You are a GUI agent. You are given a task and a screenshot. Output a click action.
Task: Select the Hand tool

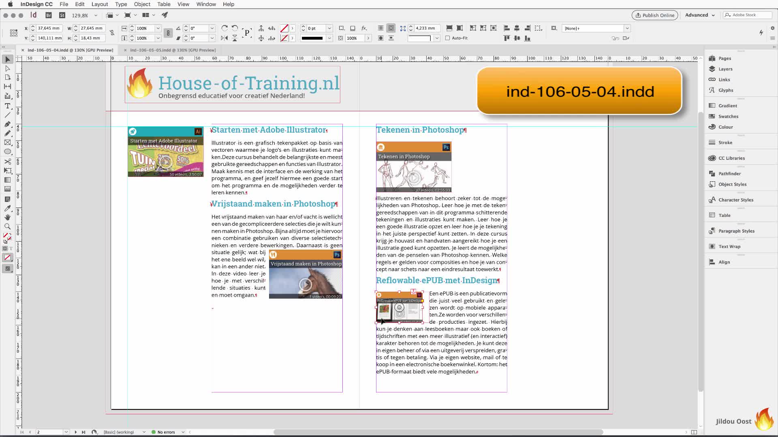pos(7,217)
